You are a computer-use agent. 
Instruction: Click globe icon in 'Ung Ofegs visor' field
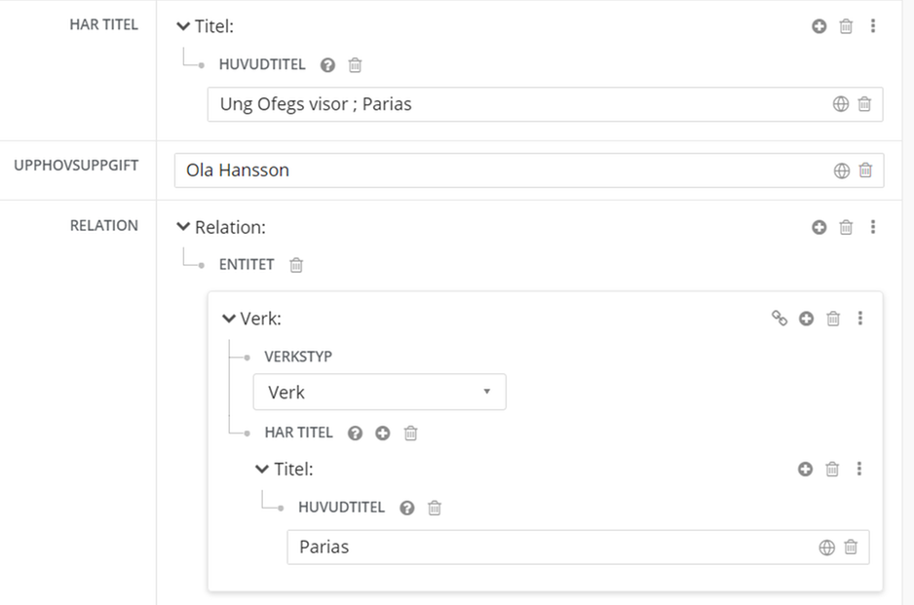pos(841,104)
